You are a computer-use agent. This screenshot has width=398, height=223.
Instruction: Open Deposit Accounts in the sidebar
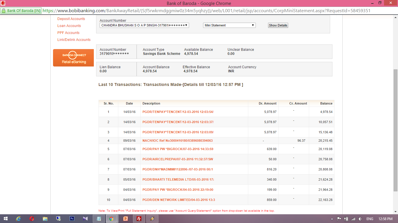point(71,19)
